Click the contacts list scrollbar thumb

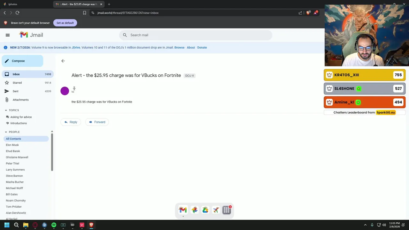pyautogui.click(x=52, y=152)
